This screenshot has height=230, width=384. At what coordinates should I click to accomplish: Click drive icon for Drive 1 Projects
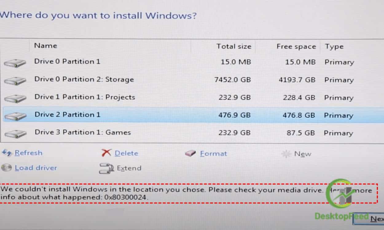15,98
